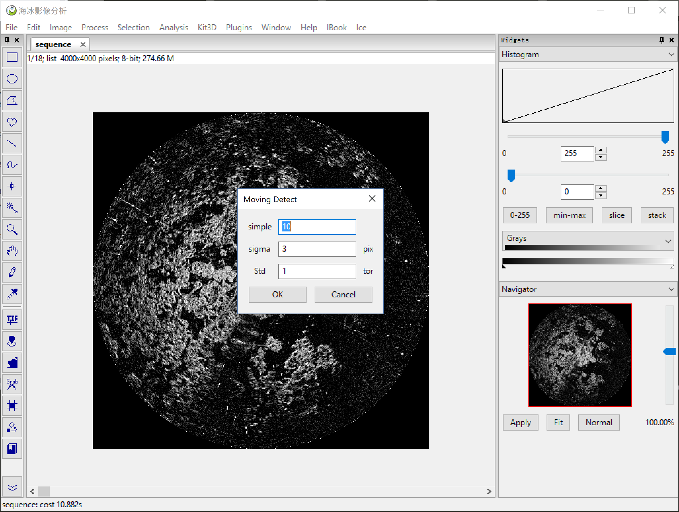Increase the upper histogram limit spinner

click(601, 150)
